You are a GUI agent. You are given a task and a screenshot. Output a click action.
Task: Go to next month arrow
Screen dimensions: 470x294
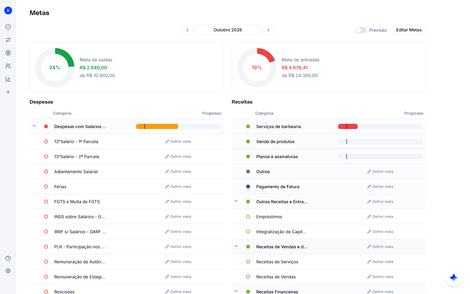point(268,30)
